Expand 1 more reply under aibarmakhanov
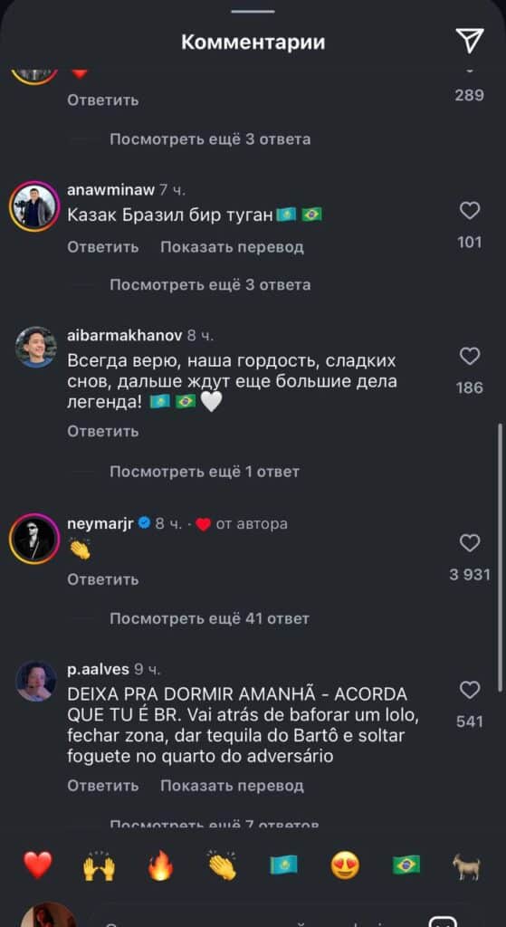This screenshot has width=506, height=927. [x=205, y=472]
